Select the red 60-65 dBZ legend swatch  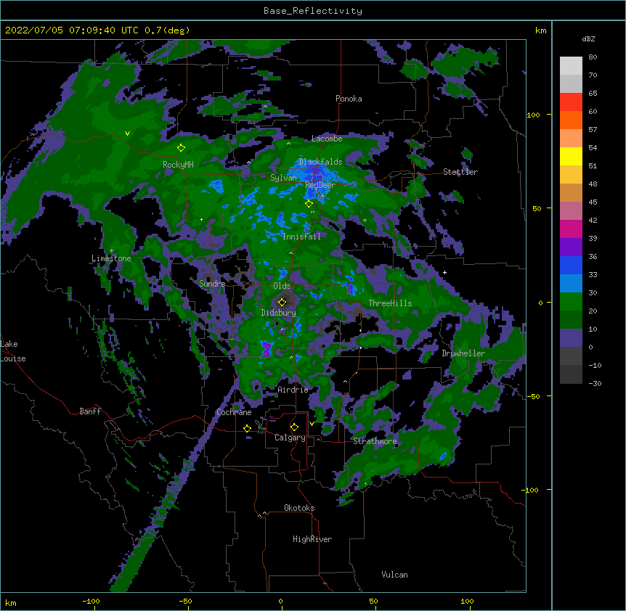tap(571, 102)
